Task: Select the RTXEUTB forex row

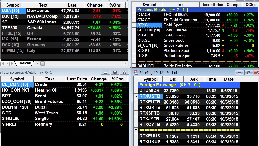Action: tap(189, 102)
